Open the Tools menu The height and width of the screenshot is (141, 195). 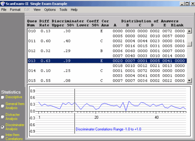coord(63,10)
